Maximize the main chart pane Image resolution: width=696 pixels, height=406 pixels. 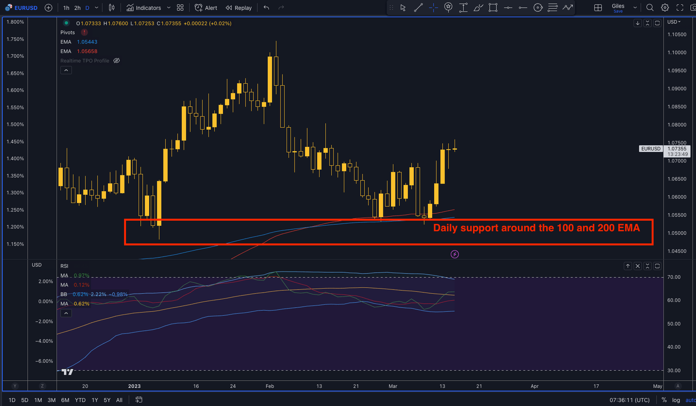pyautogui.click(x=657, y=23)
